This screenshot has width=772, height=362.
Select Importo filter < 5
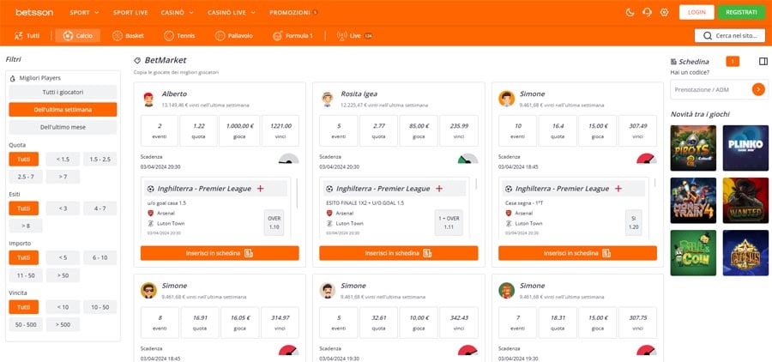coord(63,257)
